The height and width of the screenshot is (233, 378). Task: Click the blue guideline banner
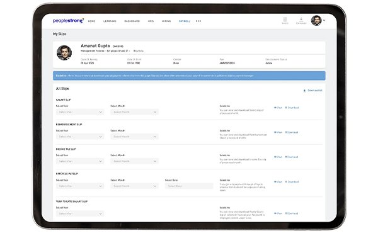tap(189, 76)
